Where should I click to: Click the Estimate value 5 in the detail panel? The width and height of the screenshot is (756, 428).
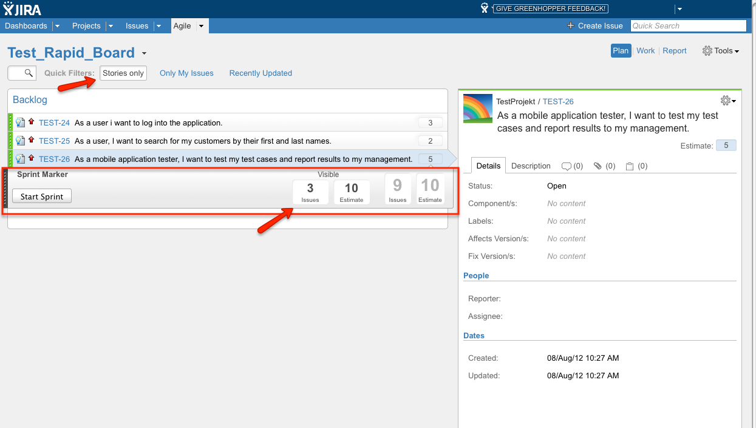pos(726,145)
